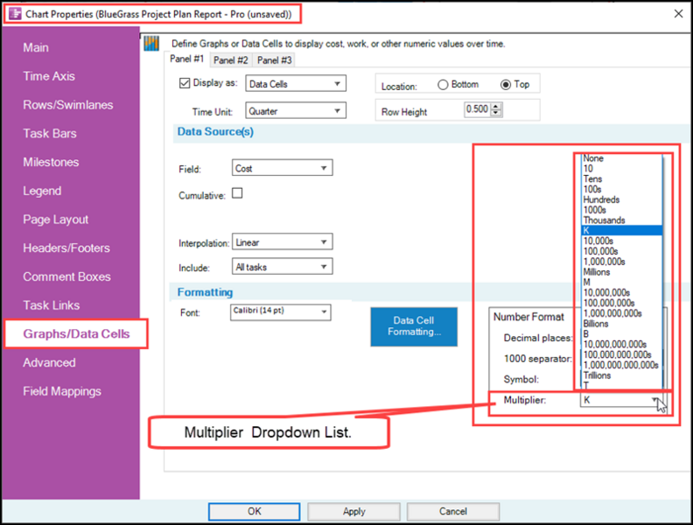Open Page Layout settings
The width and height of the screenshot is (693, 525).
(x=56, y=220)
